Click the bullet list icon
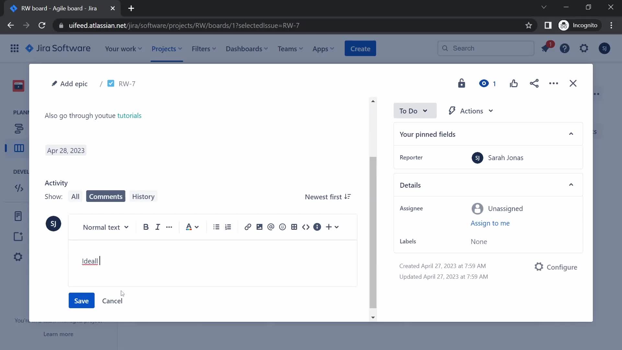This screenshot has width=622, height=350. (217, 227)
